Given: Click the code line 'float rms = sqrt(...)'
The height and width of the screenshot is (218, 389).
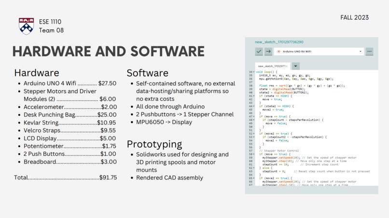Looking at the screenshot, I should (x=302, y=85).
